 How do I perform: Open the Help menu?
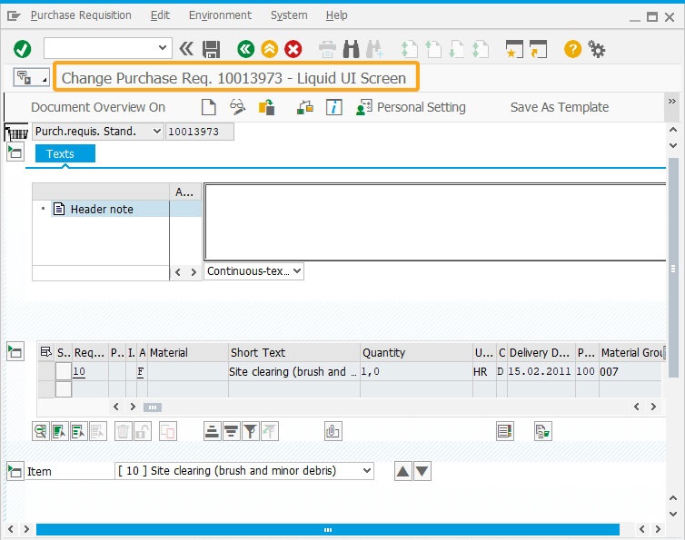point(336,15)
